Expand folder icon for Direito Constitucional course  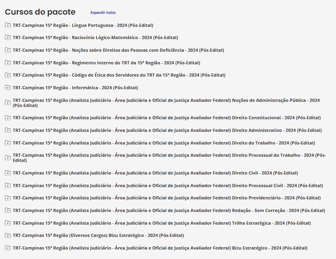tap(8, 118)
